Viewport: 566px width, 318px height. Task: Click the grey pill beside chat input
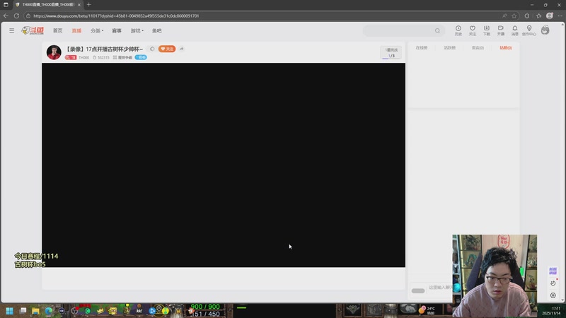coord(418,290)
